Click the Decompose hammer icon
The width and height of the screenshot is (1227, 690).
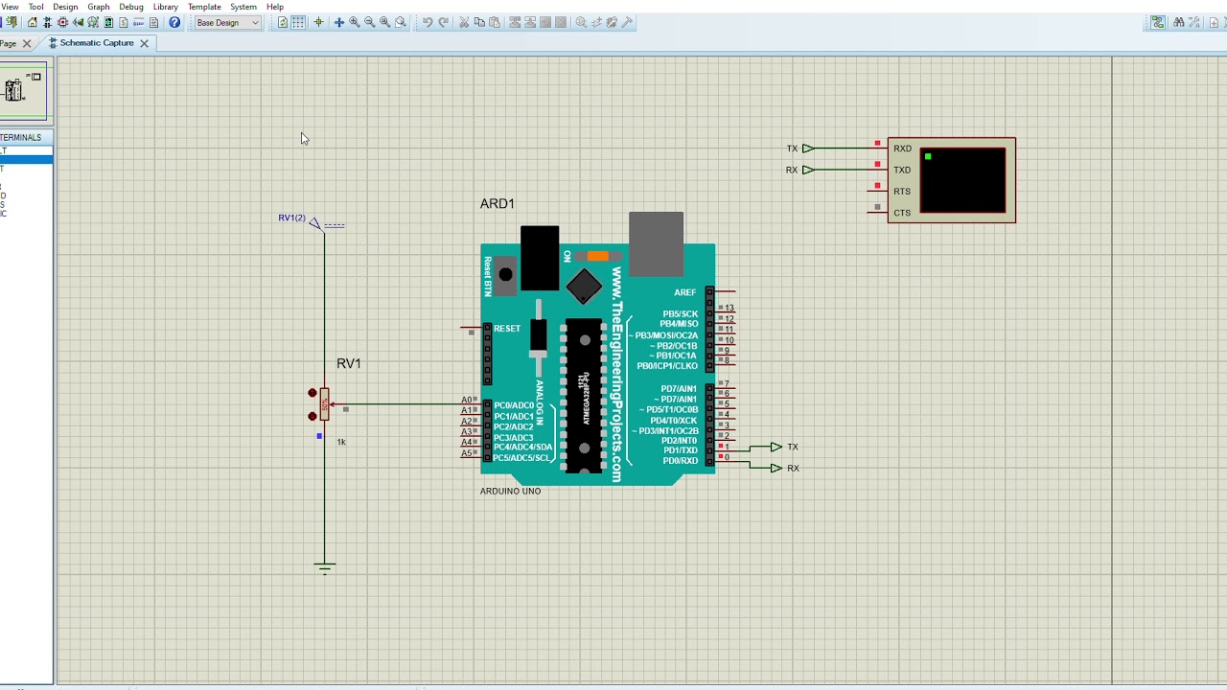coord(627,22)
